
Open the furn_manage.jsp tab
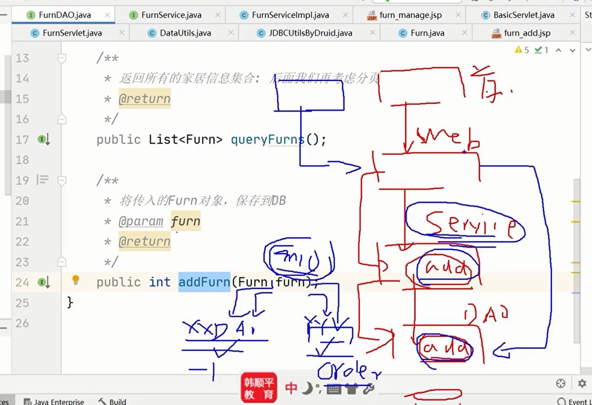[410, 15]
